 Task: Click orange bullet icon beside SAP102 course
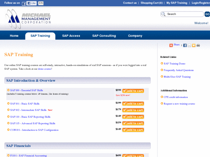tap(8, 110)
